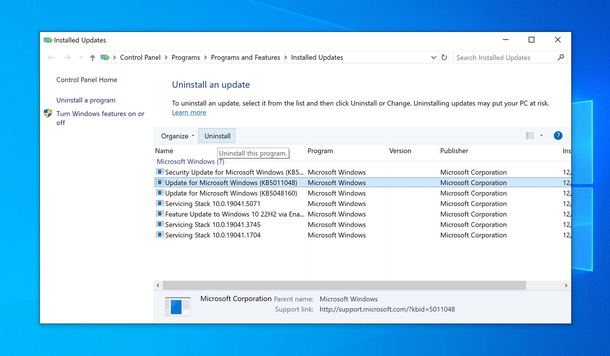Go up one level arrow
Viewport: 610px width, 356px height.
92,58
